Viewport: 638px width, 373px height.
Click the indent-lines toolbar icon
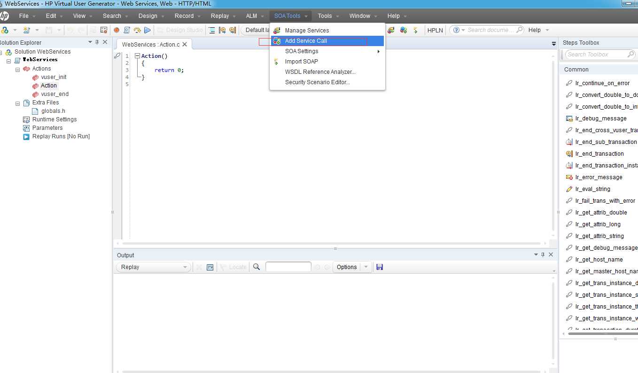click(212, 30)
